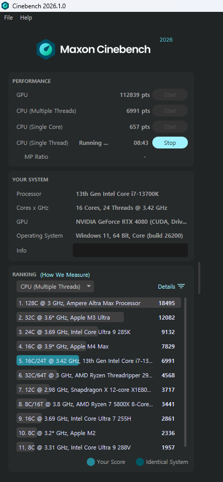
Task: Click the MP Ratio label
Action: click(36, 157)
